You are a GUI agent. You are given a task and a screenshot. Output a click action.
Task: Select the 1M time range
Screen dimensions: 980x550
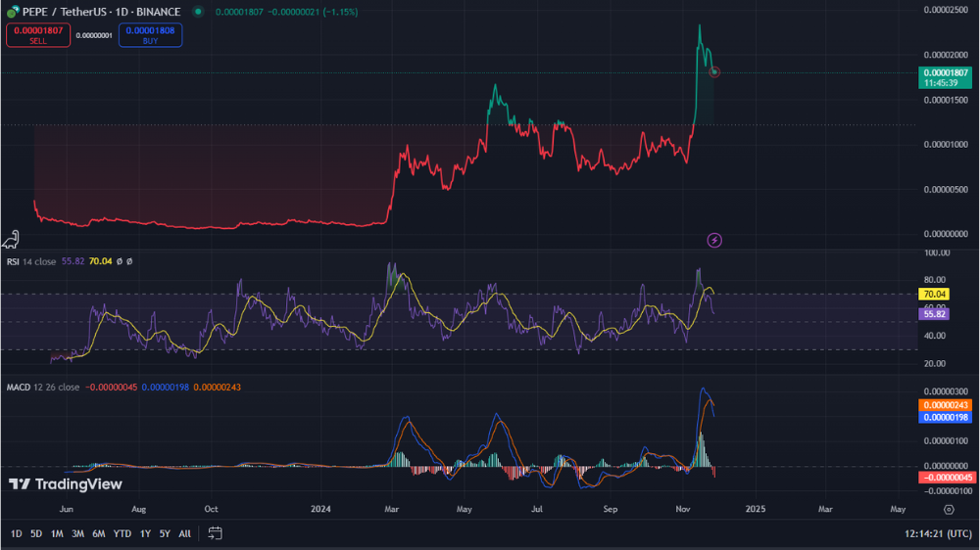click(57, 533)
